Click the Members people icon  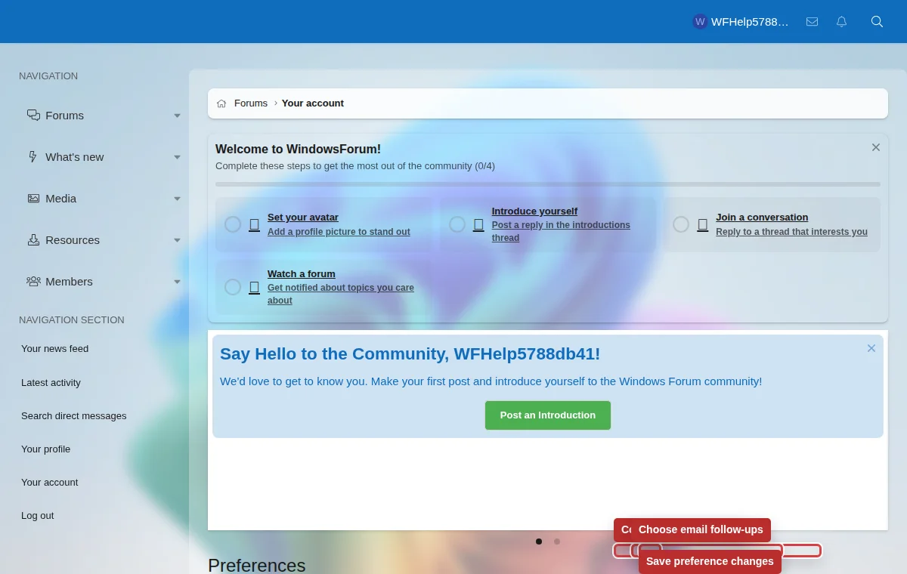point(33,281)
